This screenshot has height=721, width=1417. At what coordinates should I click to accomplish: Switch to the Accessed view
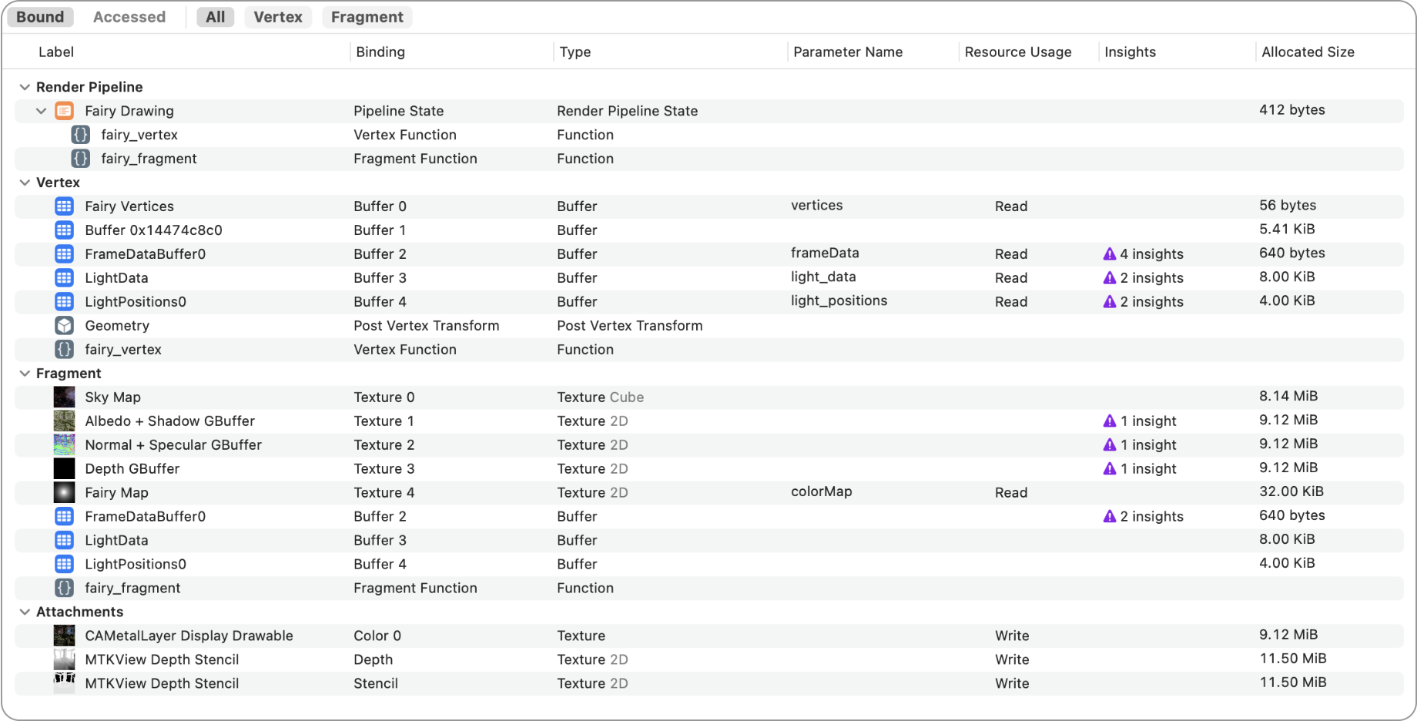pos(129,16)
